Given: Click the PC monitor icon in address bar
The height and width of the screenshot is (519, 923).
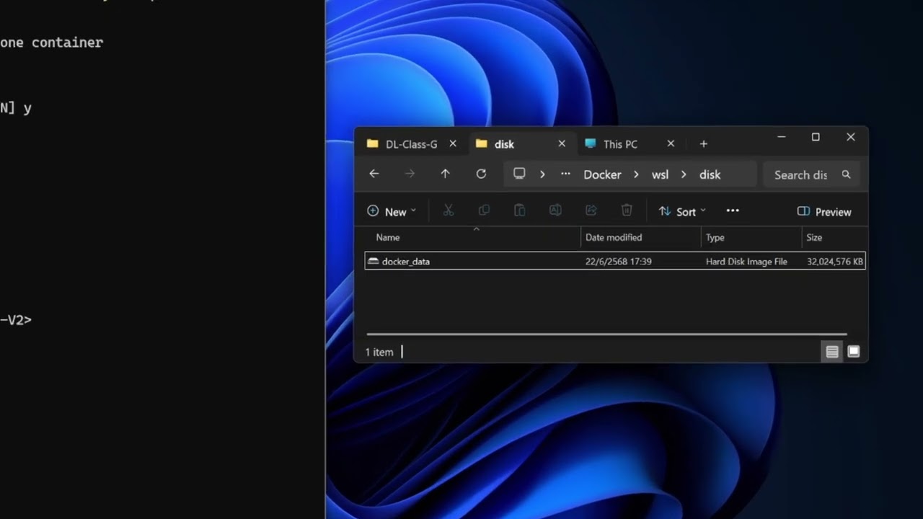Looking at the screenshot, I should (x=519, y=174).
